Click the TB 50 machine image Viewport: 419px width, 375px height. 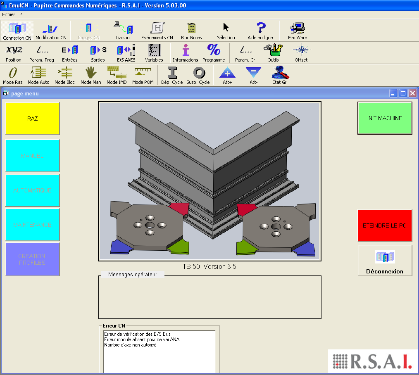click(210, 181)
